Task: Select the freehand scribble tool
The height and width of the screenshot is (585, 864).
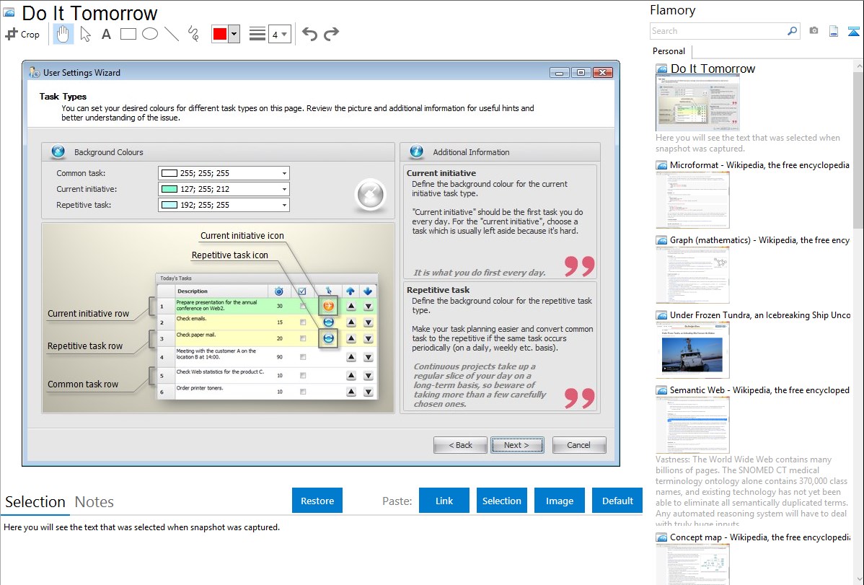Action: pos(193,34)
